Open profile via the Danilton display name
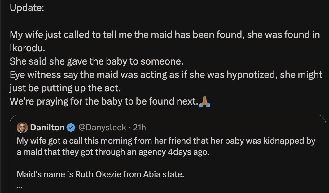Image resolution: width=329 pixels, height=193 pixels. (x=47, y=127)
